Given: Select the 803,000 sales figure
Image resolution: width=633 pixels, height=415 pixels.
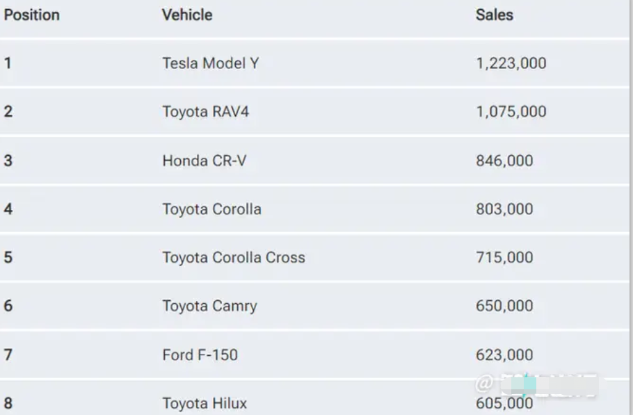Looking at the screenshot, I should [504, 209].
